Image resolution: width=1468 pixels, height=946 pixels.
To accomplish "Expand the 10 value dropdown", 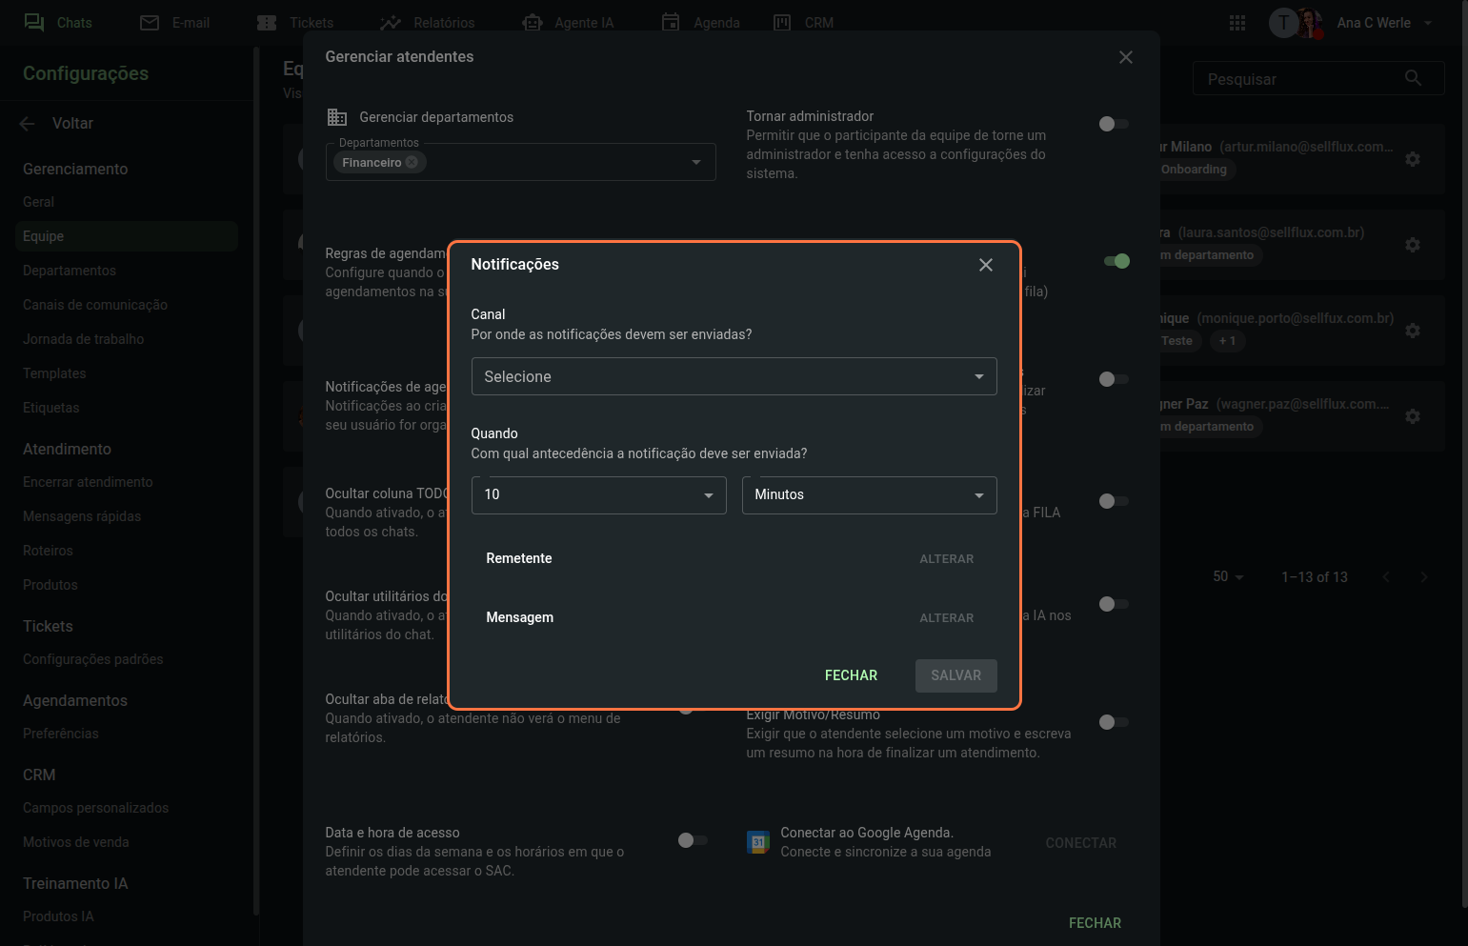I will click(x=598, y=494).
